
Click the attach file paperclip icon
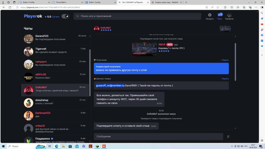point(228,137)
